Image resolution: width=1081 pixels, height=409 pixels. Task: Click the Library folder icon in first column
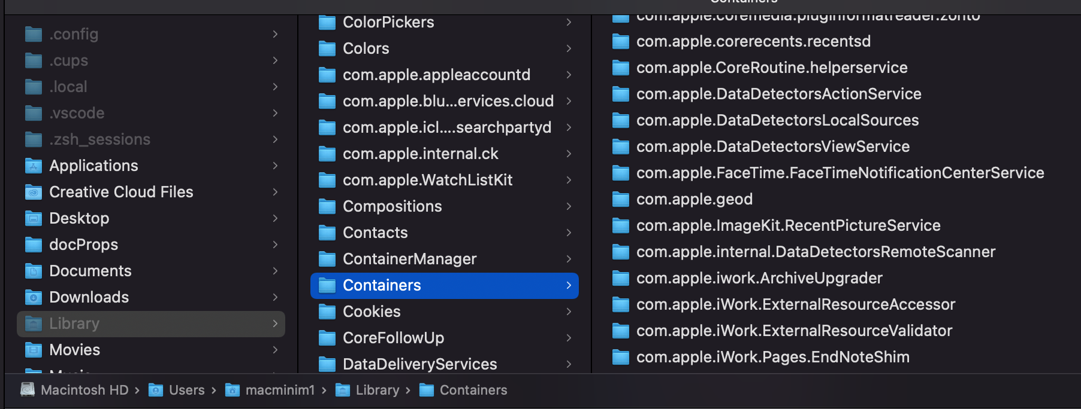point(34,323)
